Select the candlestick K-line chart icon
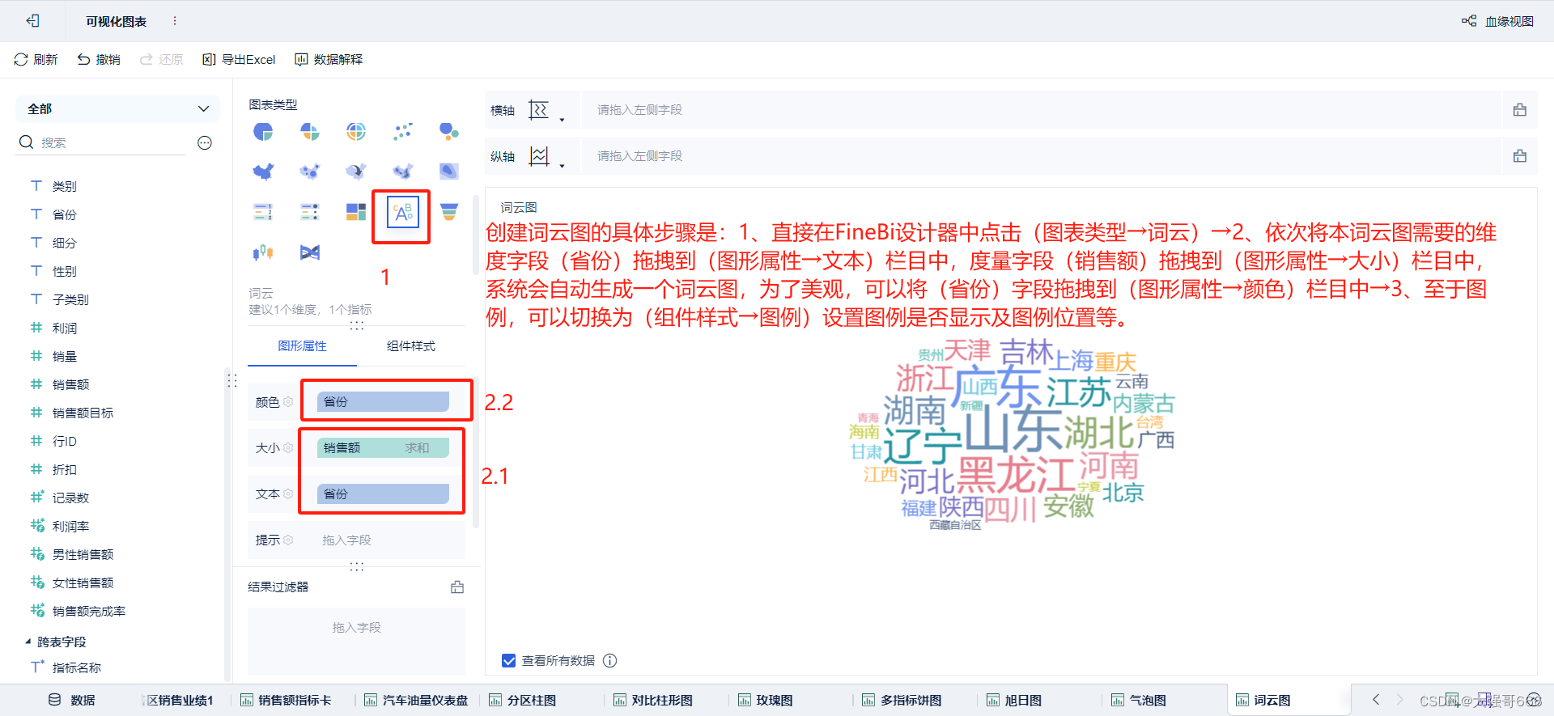Screen dimensions: 1554x716 coord(263,252)
